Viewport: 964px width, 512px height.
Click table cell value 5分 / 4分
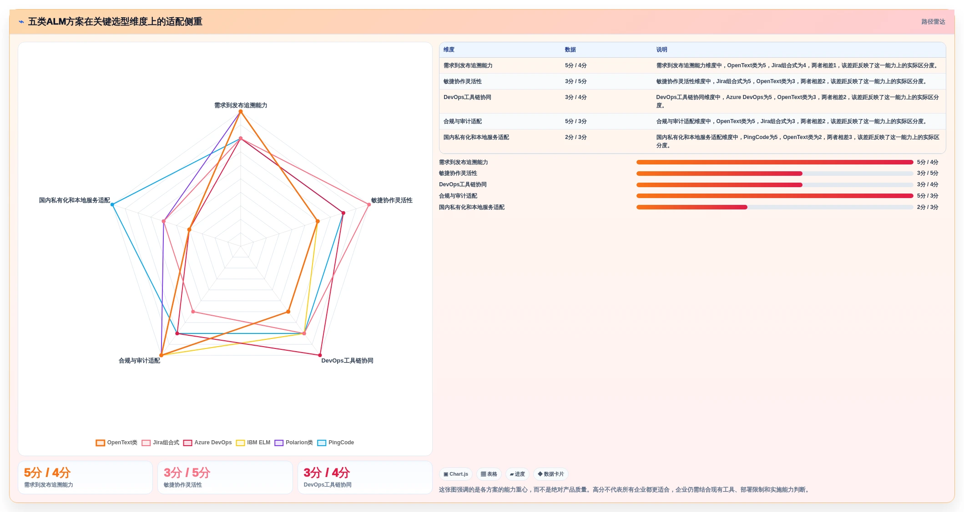click(x=576, y=65)
